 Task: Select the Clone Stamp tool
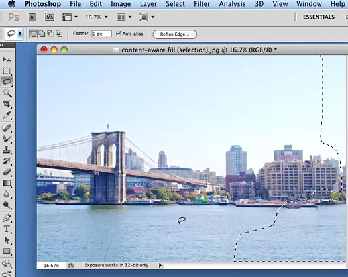[x=7, y=150]
